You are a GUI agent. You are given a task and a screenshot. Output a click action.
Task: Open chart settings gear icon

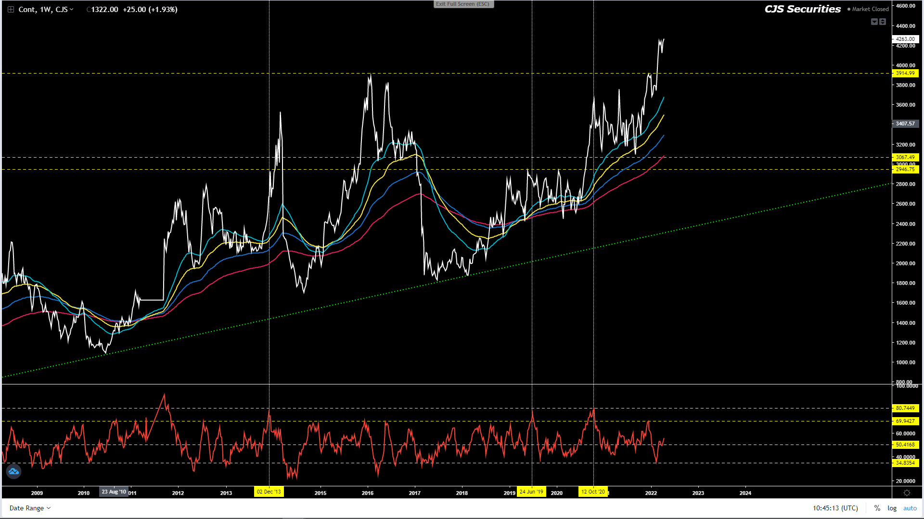click(907, 493)
